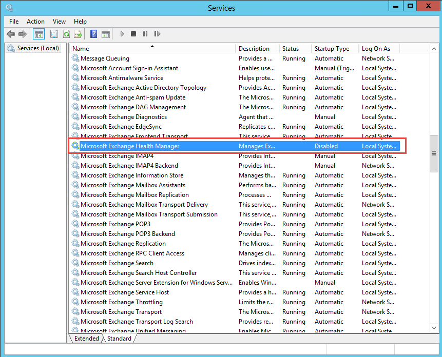The width and height of the screenshot is (442, 357).
Task: Open the Help question-mark toolbar icon
Action: (x=93, y=34)
